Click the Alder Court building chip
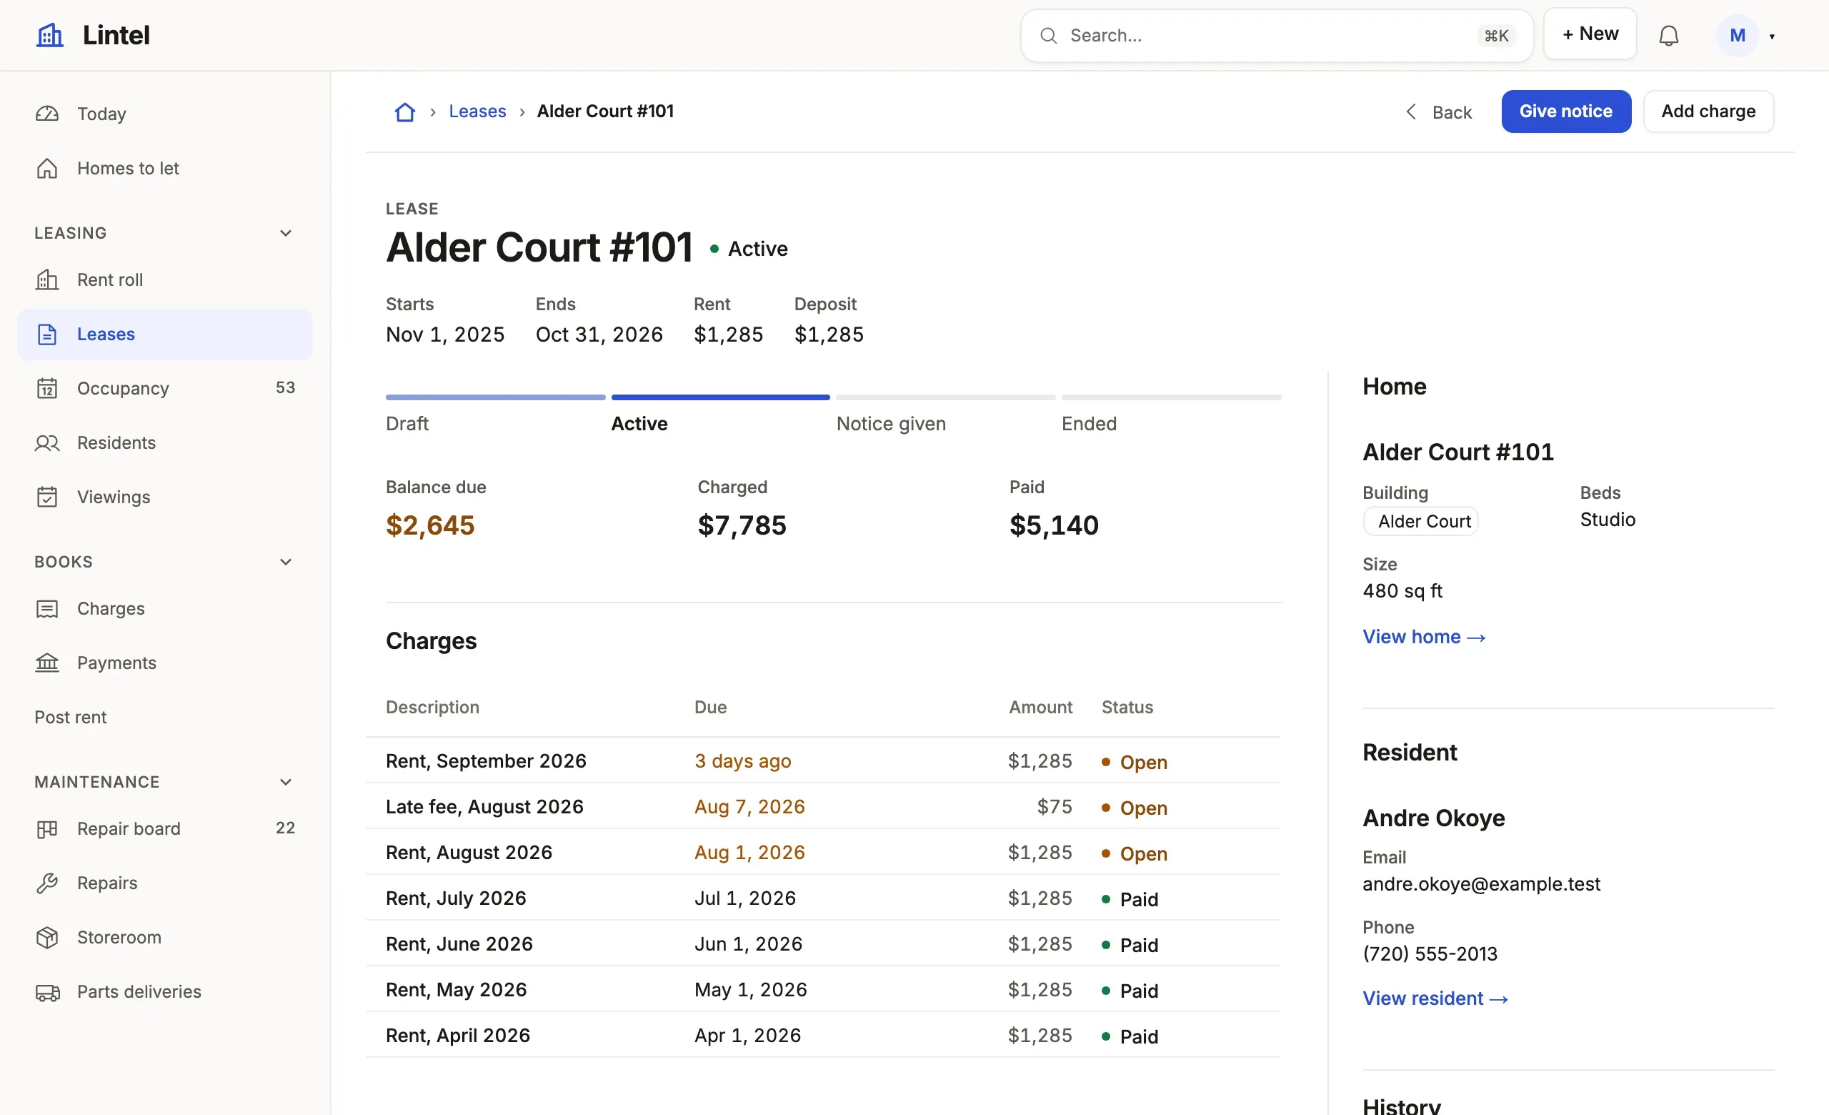 (x=1420, y=522)
